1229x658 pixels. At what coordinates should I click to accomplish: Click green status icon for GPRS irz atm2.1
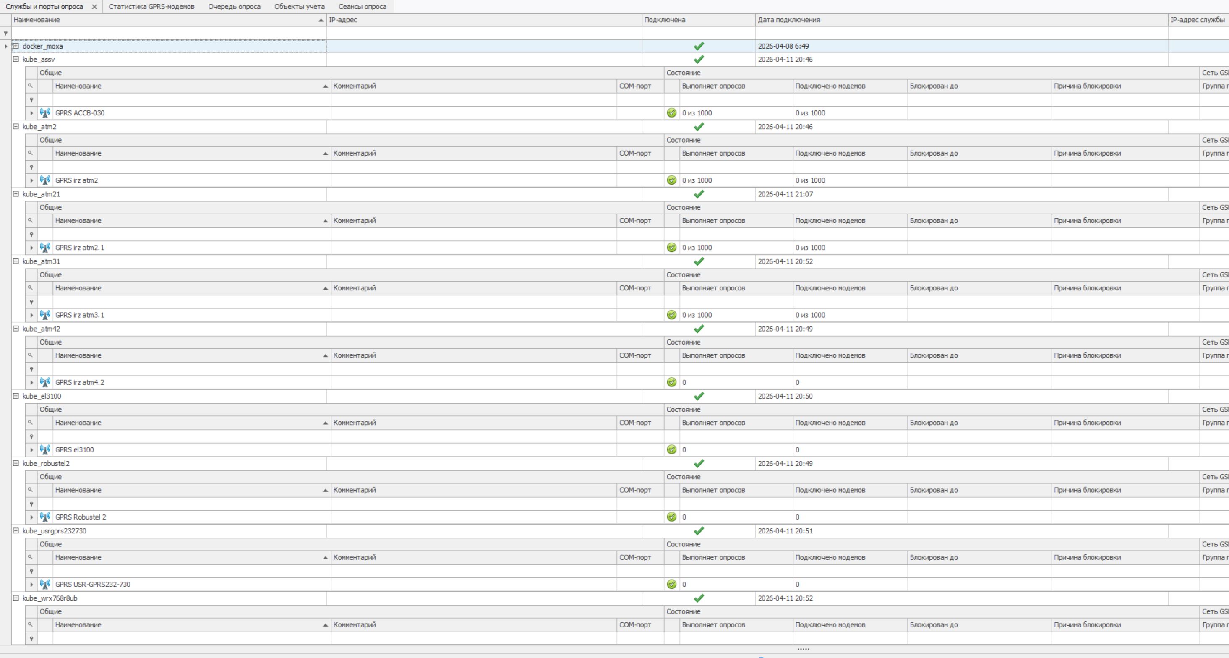click(671, 248)
